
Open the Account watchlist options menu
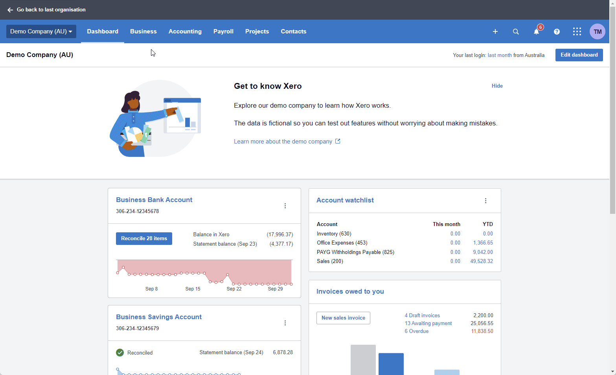485,200
